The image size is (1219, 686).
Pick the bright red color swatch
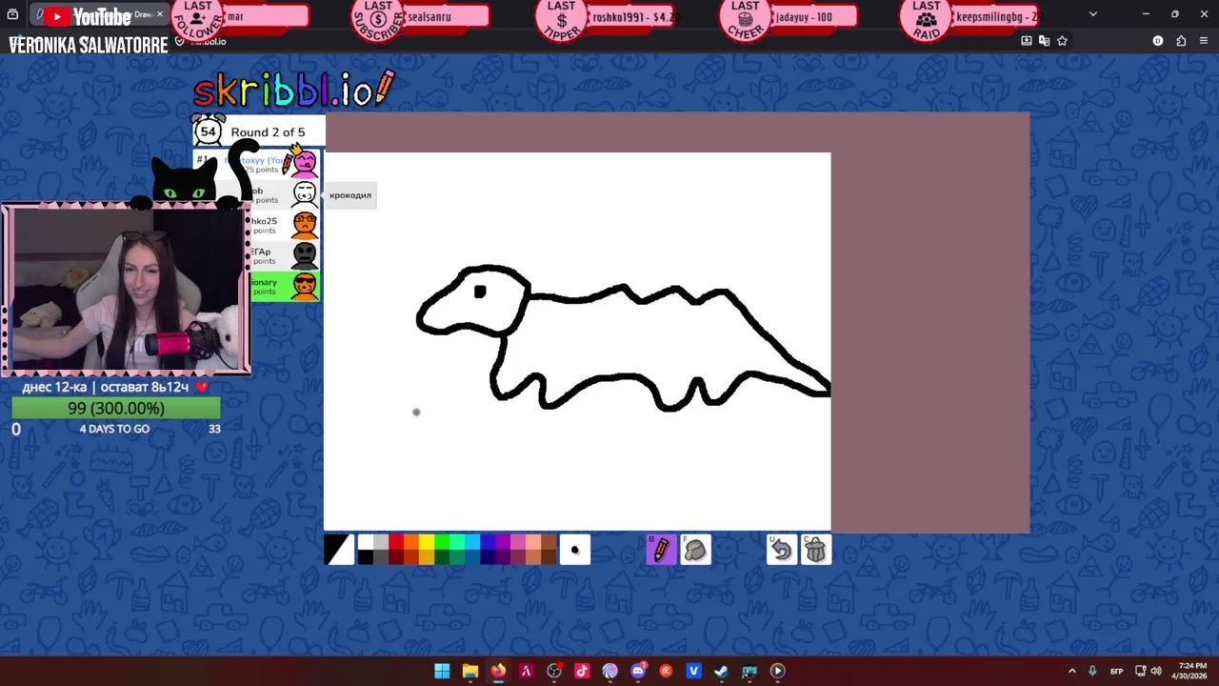point(396,542)
